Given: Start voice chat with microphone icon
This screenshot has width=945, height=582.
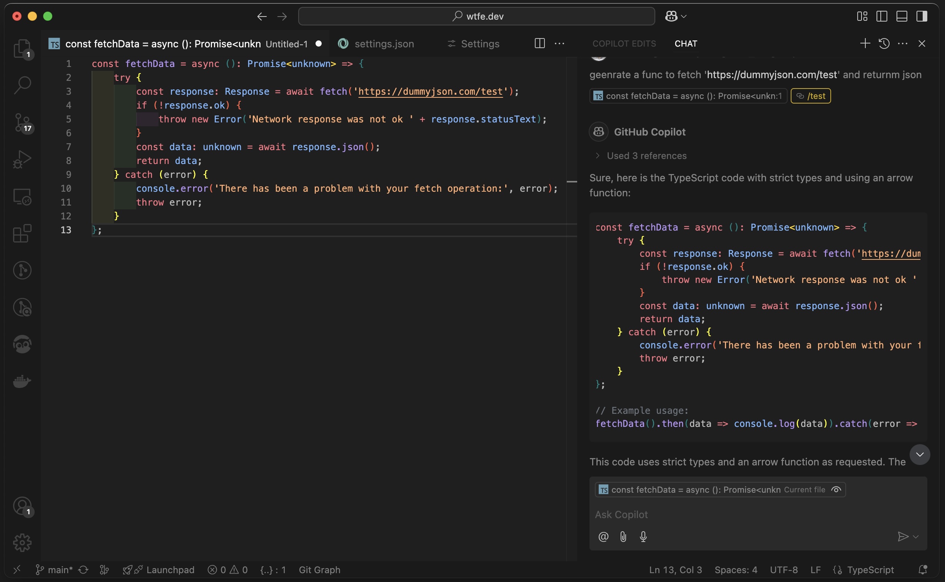Looking at the screenshot, I should [x=643, y=537].
